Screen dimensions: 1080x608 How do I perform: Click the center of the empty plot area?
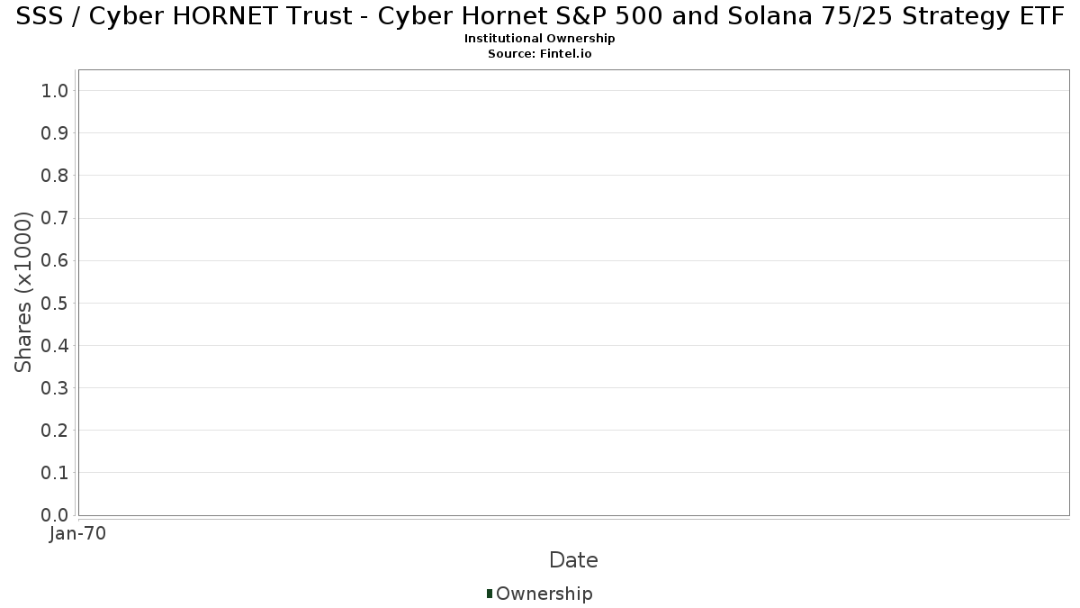pos(573,292)
